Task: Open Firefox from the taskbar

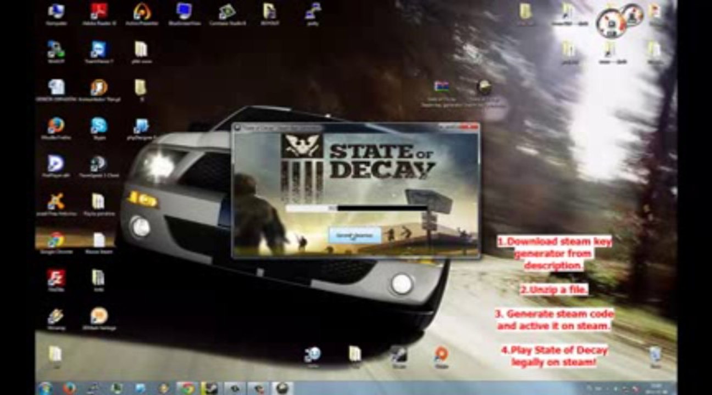Action: [x=69, y=388]
